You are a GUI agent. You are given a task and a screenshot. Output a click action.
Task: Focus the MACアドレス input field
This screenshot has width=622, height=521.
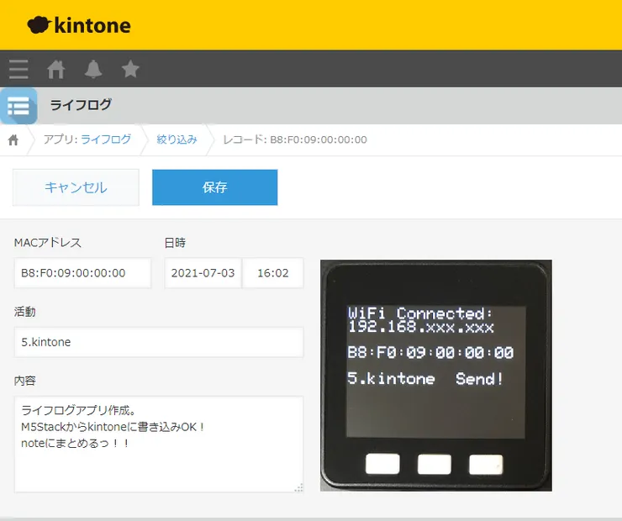(x=82, y=273)
